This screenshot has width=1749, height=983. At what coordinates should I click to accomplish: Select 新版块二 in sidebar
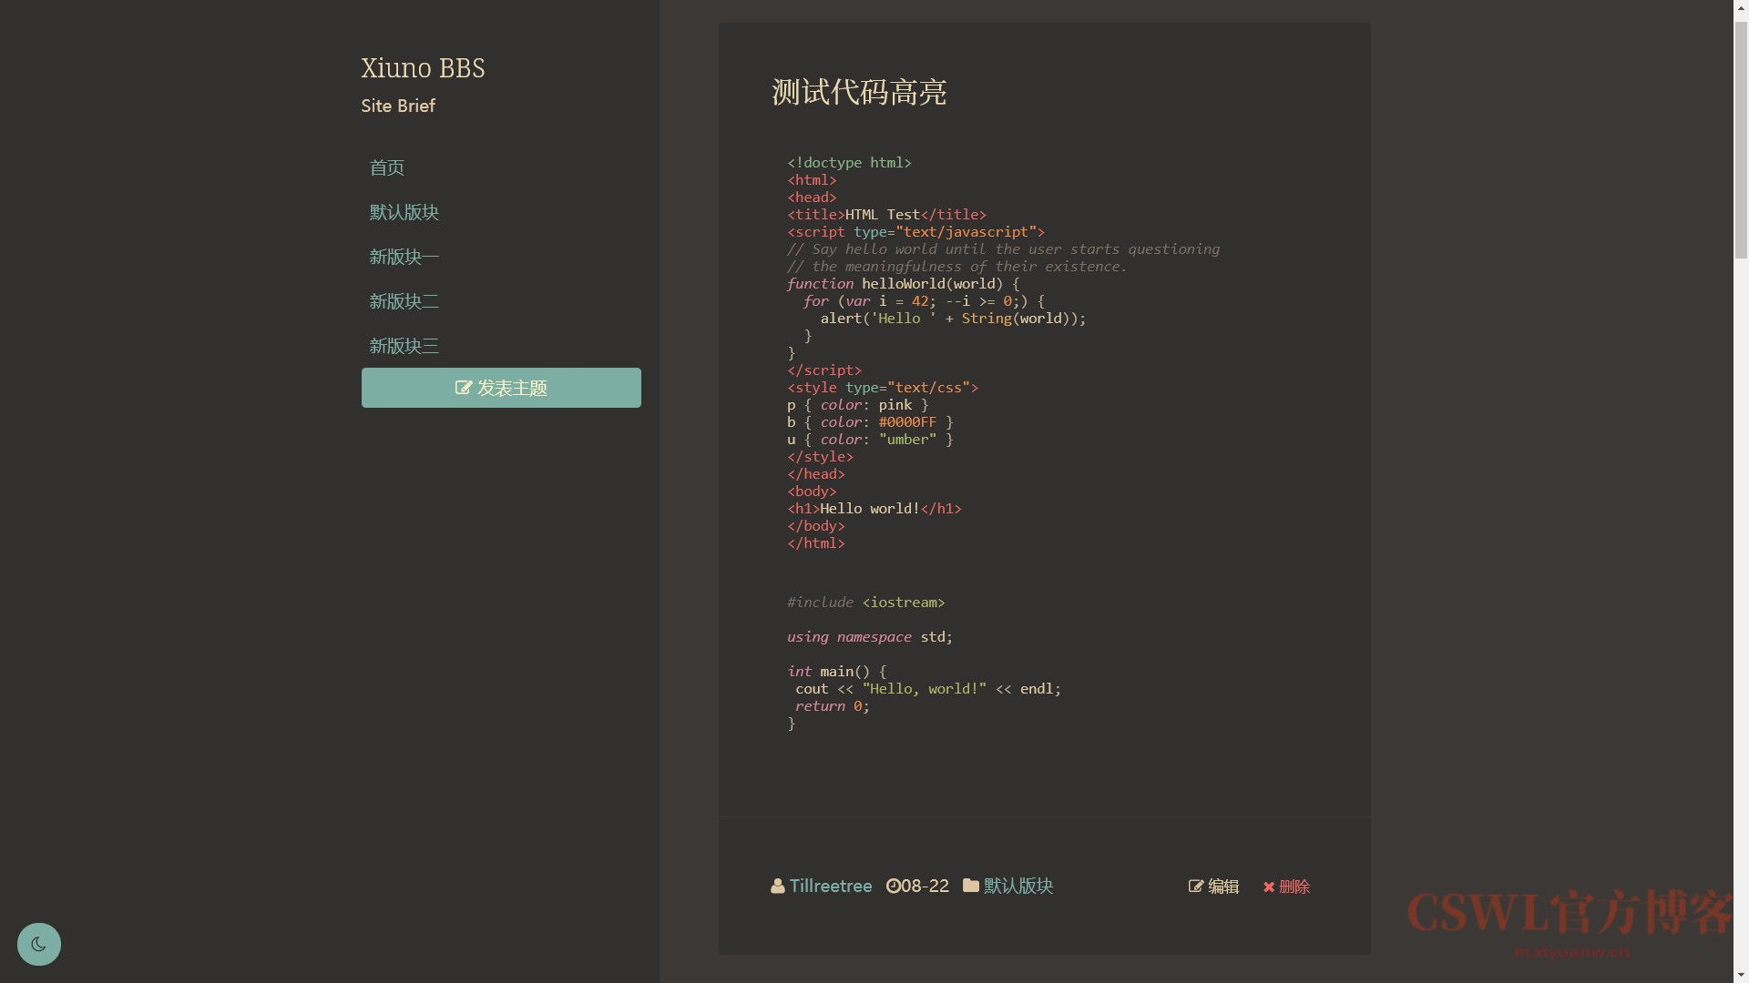[404, 301]
